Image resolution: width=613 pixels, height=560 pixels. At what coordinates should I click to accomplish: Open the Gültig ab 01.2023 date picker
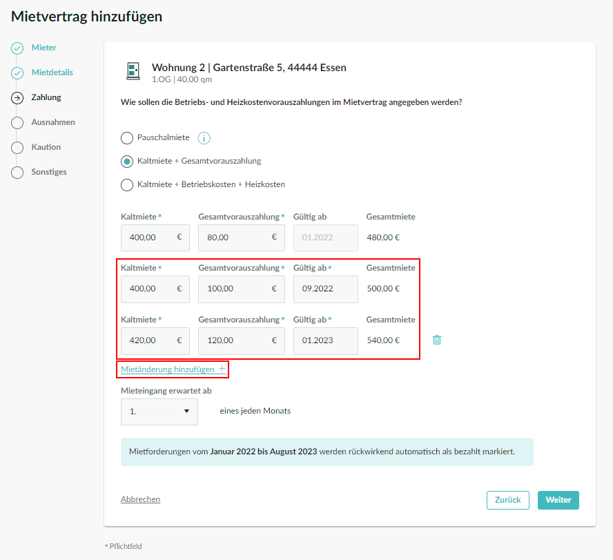pyautogui.click(x=326, y=340)
